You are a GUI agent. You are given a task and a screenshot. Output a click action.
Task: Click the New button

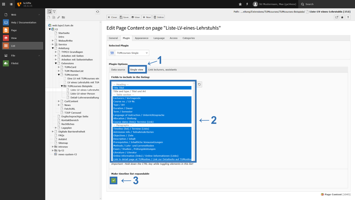147,17
